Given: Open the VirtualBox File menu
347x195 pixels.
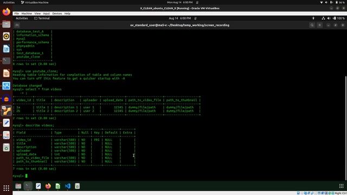Looking at the screenshot, I should pos(17,14).
